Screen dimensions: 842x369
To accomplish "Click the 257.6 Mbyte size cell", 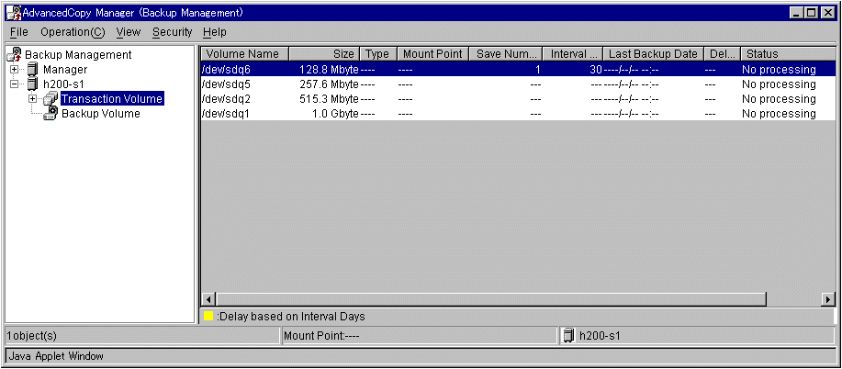I will coord(329,84).
